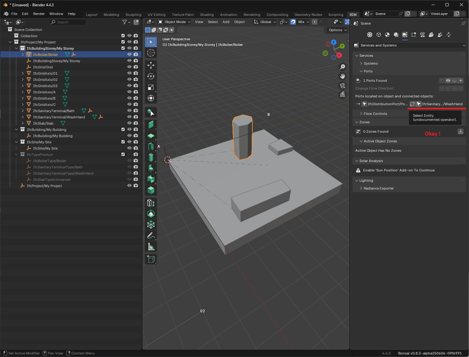The height and width of the screenshot is (357, 469).
Task: Toggle visibility of IfcSanitaryTerminal/Bath
Action: 129,111
